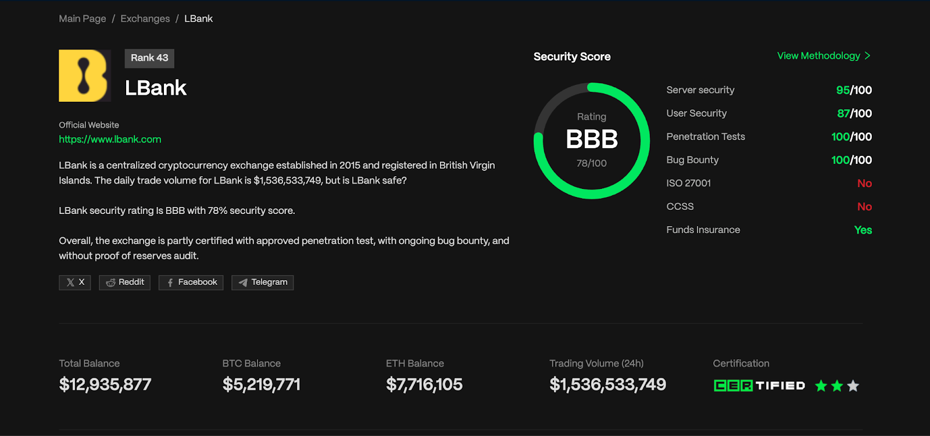The image size is (930, 436).
Task: Click the Bug Bounty 100/100 score
Action: tap(852, 160)
